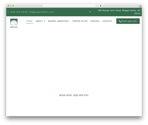Go to the Home menu item

[30, 21]
